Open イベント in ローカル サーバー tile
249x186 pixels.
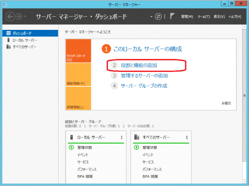click(x=83, y=155)
